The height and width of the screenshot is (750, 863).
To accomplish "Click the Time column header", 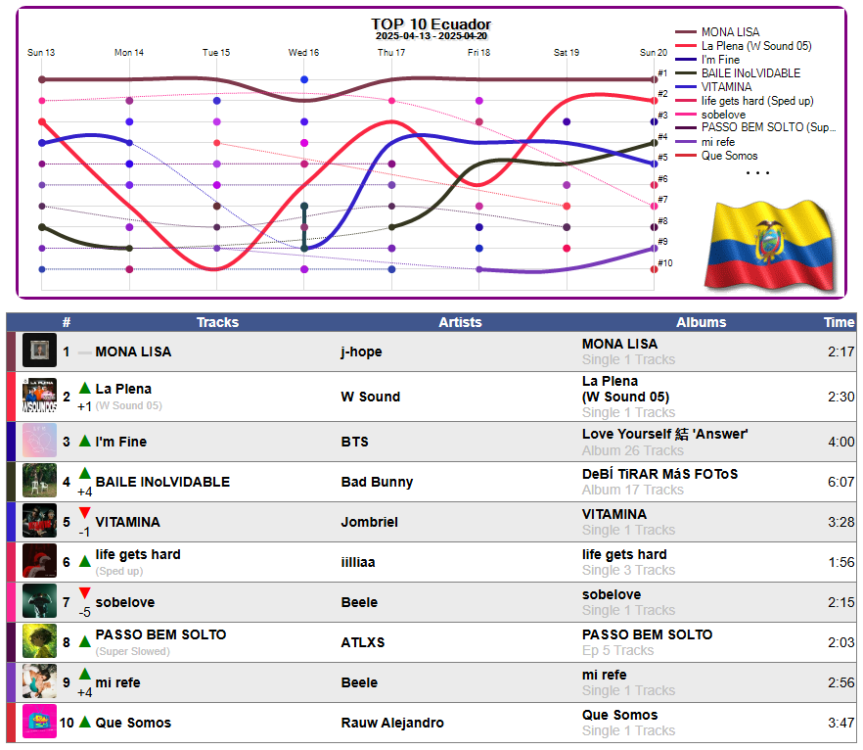I will click(839, 322).
